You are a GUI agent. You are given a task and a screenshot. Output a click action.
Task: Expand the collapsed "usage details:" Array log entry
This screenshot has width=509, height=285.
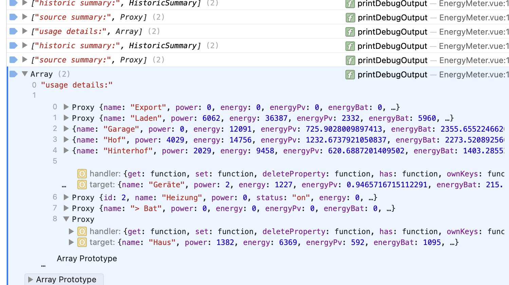(x=24, y=31)
